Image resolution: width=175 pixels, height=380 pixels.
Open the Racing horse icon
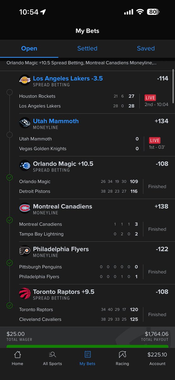pos(122,354)
